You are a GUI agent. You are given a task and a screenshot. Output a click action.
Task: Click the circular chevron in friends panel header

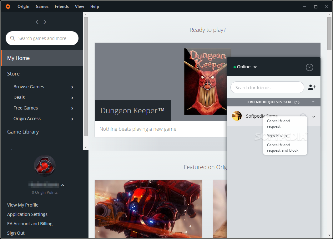coord(310,67)
